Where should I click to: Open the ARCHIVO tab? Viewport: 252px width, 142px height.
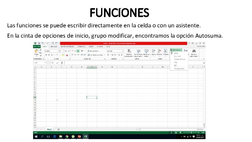tap(37, 47)
